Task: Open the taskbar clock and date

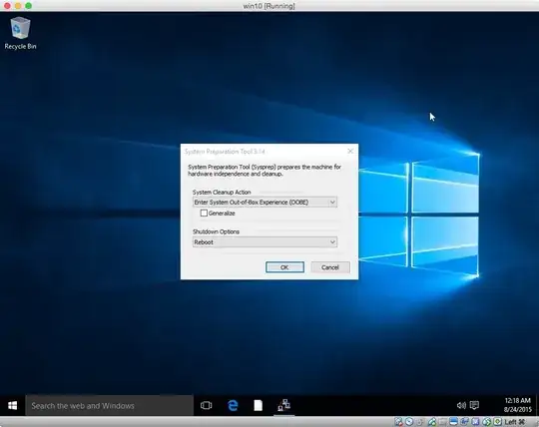Action: (x=517, y=405)
